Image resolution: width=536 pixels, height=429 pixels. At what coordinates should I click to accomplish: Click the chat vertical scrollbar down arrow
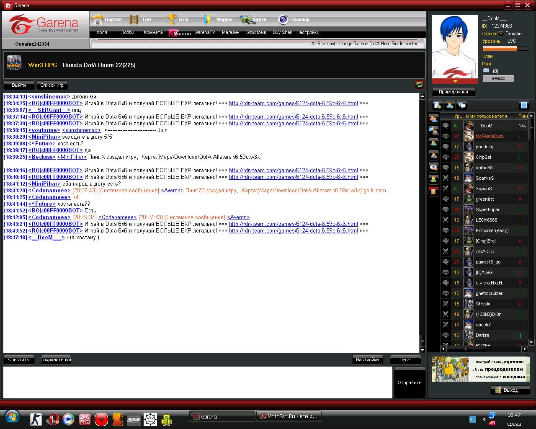coord(422,350)
